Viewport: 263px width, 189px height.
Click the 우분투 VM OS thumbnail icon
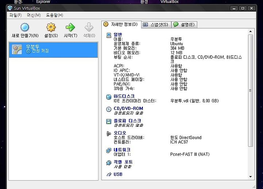click(x=17, y=49)
